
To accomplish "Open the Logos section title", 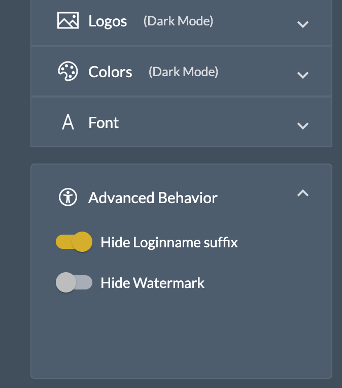I will 108,21.
